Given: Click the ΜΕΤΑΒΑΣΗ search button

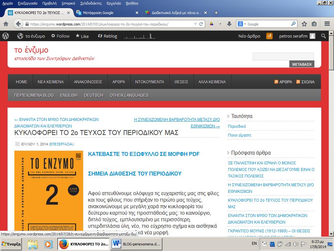Looking at the screenshot, I should click(302, 64).
